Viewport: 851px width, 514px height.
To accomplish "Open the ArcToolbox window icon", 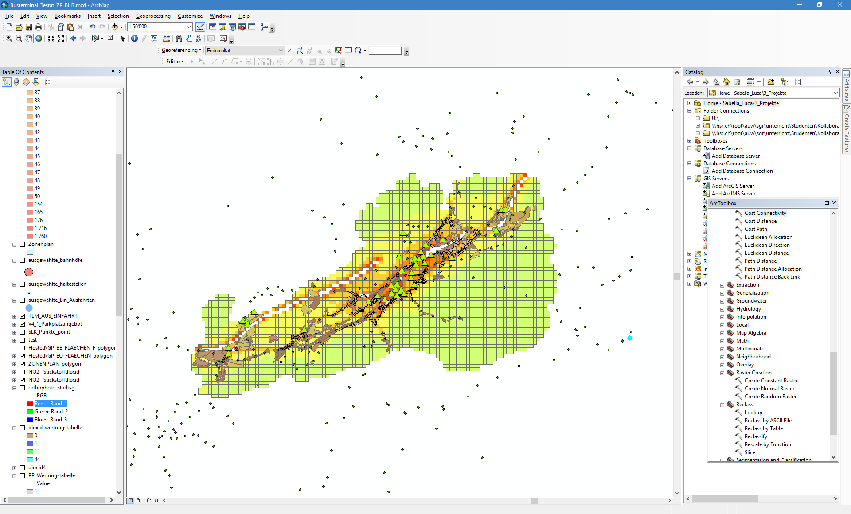I will [x=242, y=27].
